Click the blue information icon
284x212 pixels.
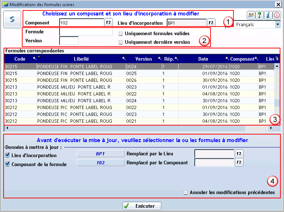(268, 15)
